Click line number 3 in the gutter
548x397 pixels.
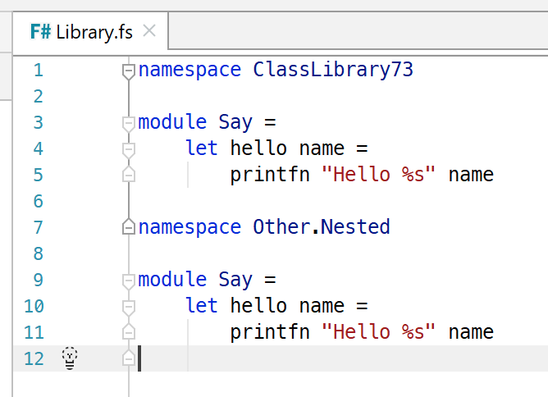[x=39, y=122]
